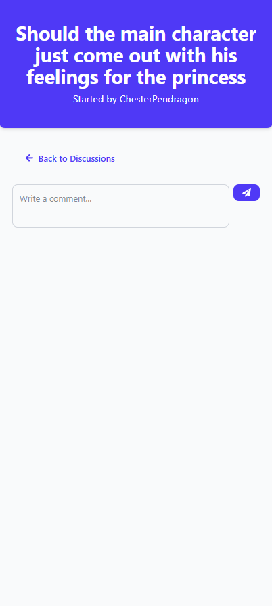Click the left arrow back icon
This screenshot has width=272, height=606.
29,158
